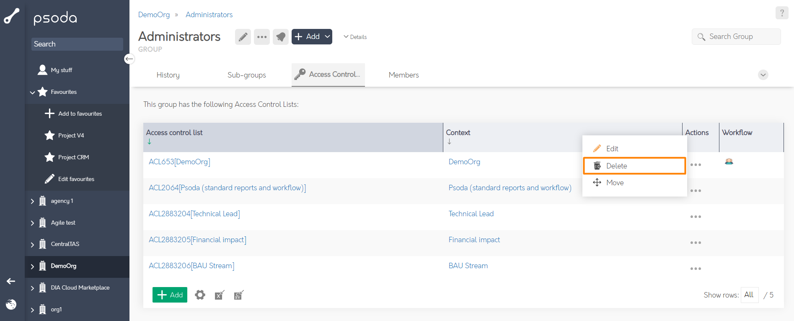Open My stuff user section
This screenshot has width=794, height=321.
coord(55,70)
